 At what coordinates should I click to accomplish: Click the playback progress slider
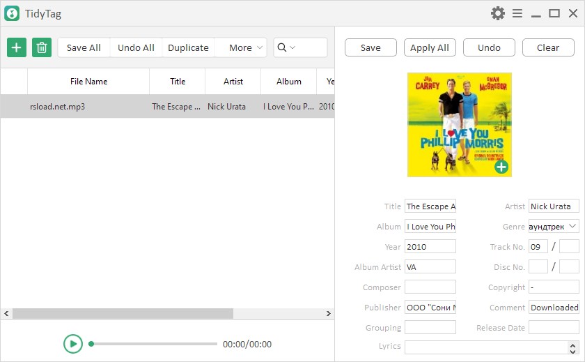pyautogui.click(x=154, y=344)
